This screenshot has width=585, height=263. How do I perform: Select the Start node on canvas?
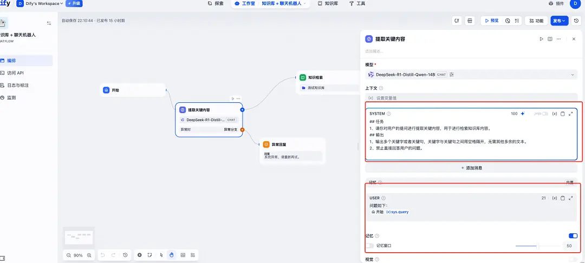coord(133,90)
